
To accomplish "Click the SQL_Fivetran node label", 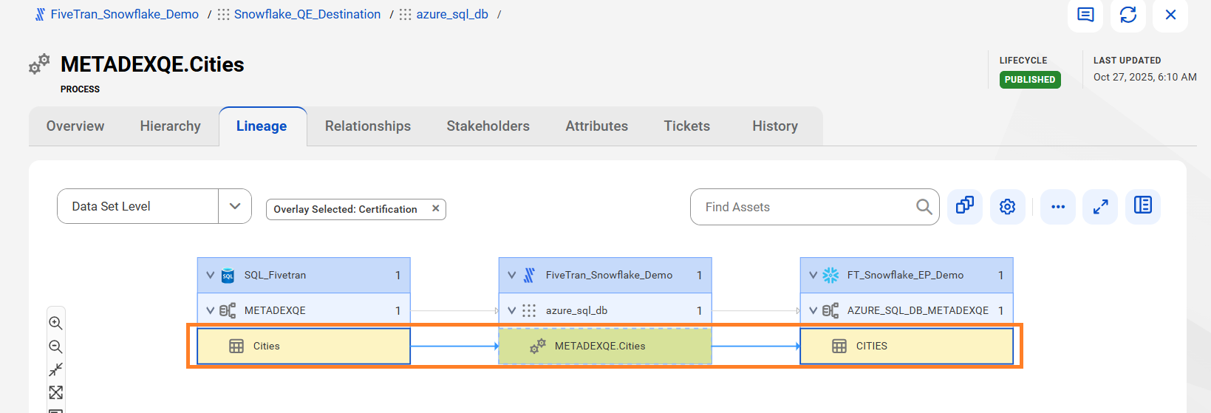I will tap(275, 275).
